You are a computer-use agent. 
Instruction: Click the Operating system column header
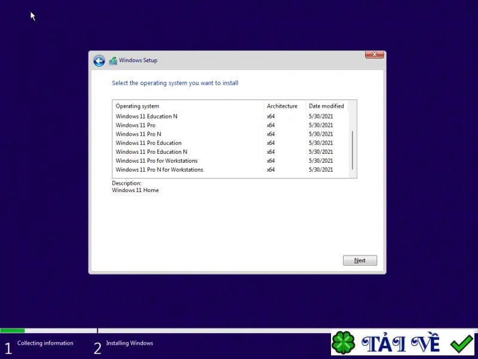(188, 106)
